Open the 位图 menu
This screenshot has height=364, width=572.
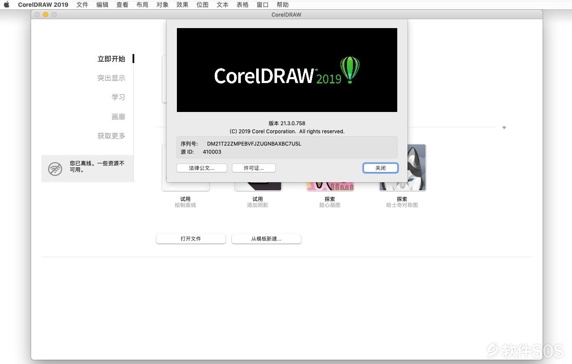click(202, 5)
